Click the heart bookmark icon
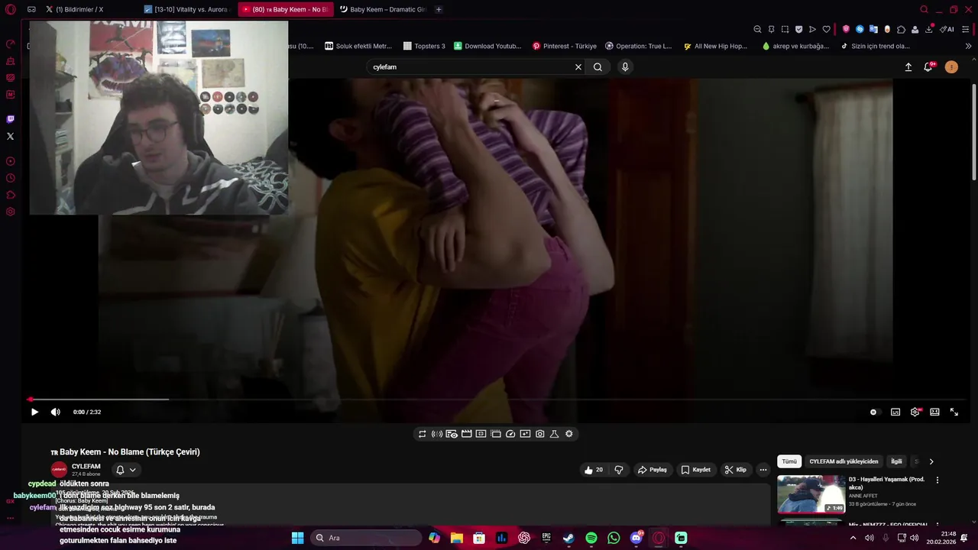 pos(826,29)
